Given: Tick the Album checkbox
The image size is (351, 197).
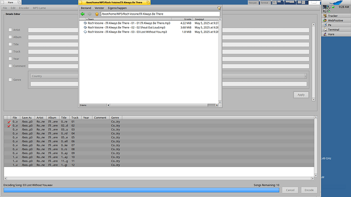Looking at the screenshot, I should [10, 37].
